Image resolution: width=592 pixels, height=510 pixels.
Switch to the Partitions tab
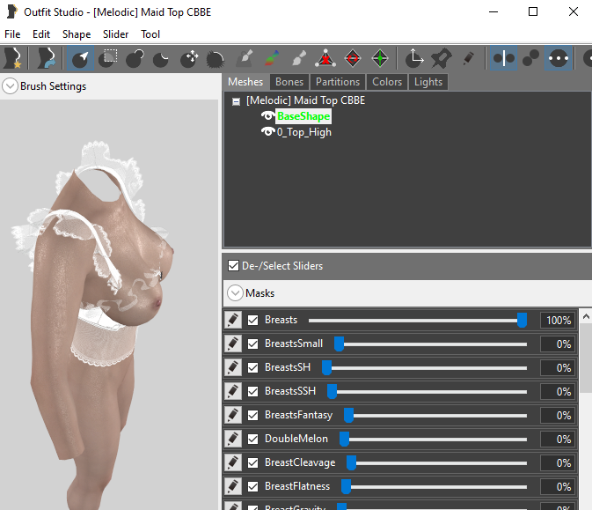pos(338,82)
